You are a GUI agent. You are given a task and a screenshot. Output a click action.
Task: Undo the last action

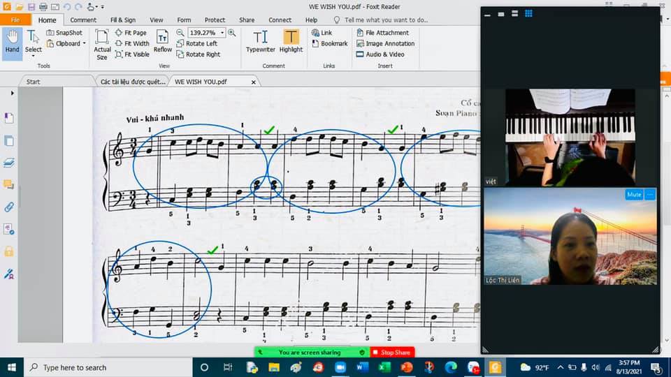pyautogui.click(x=67, y=7)
